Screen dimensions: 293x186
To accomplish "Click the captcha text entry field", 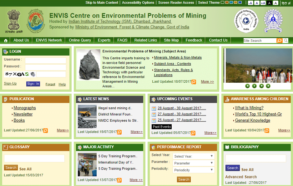I will pyautogui.click(x=51, y=74).
